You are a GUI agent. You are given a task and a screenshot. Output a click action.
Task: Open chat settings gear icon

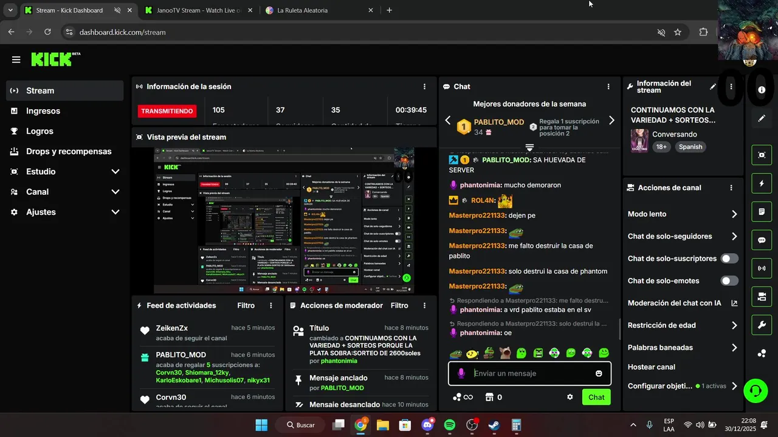click(570, 397)
